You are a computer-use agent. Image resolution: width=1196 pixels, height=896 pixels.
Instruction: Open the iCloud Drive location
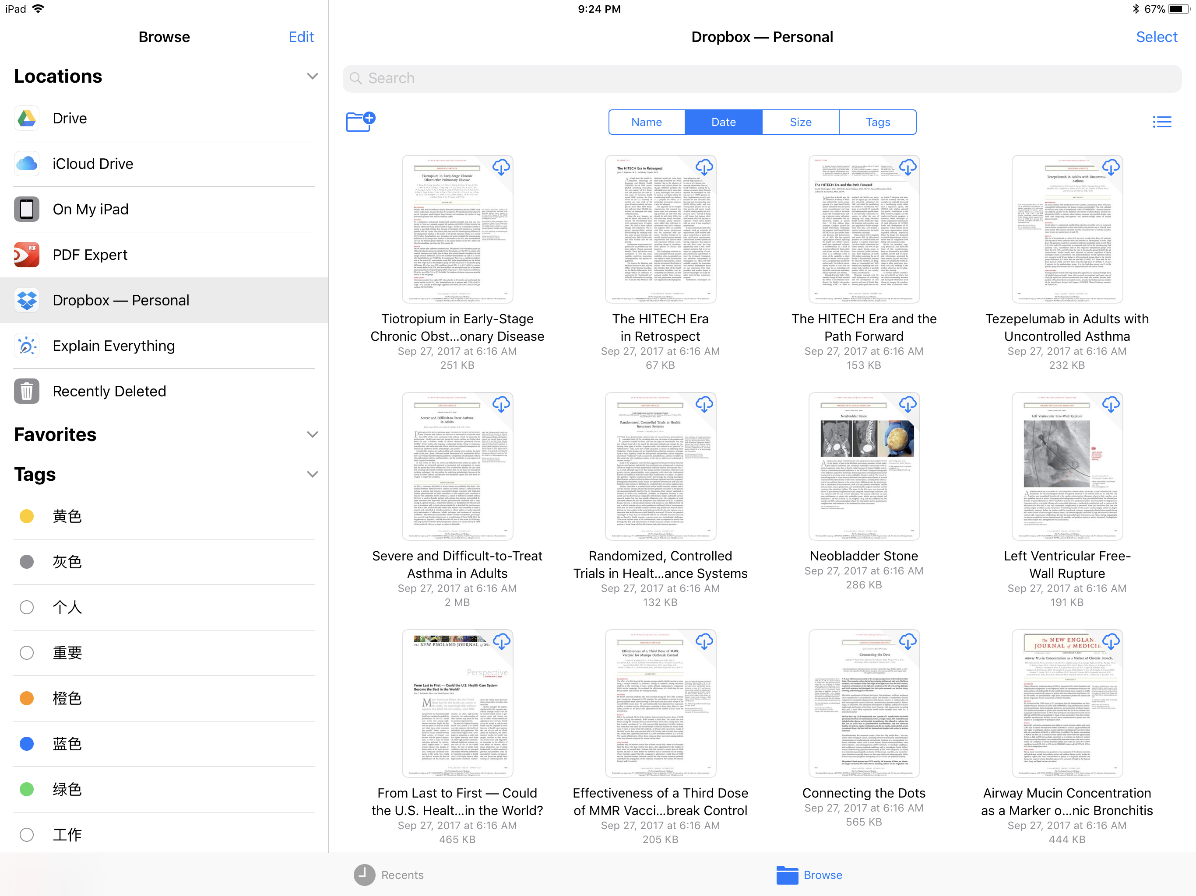pyautogui.click(x=164, y=164)
